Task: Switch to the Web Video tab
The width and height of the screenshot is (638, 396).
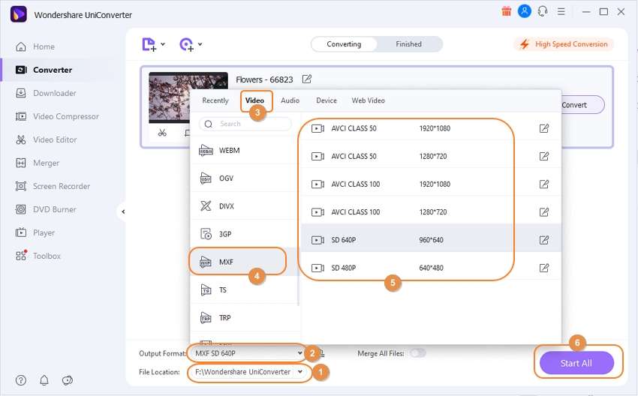Action: (369, 100)
